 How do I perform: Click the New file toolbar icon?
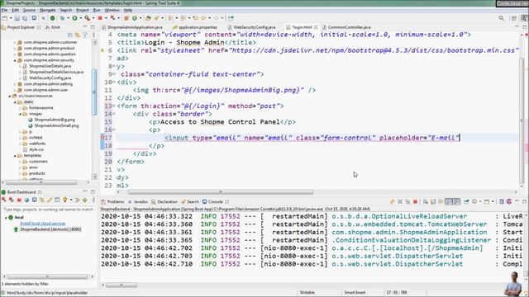5,18
